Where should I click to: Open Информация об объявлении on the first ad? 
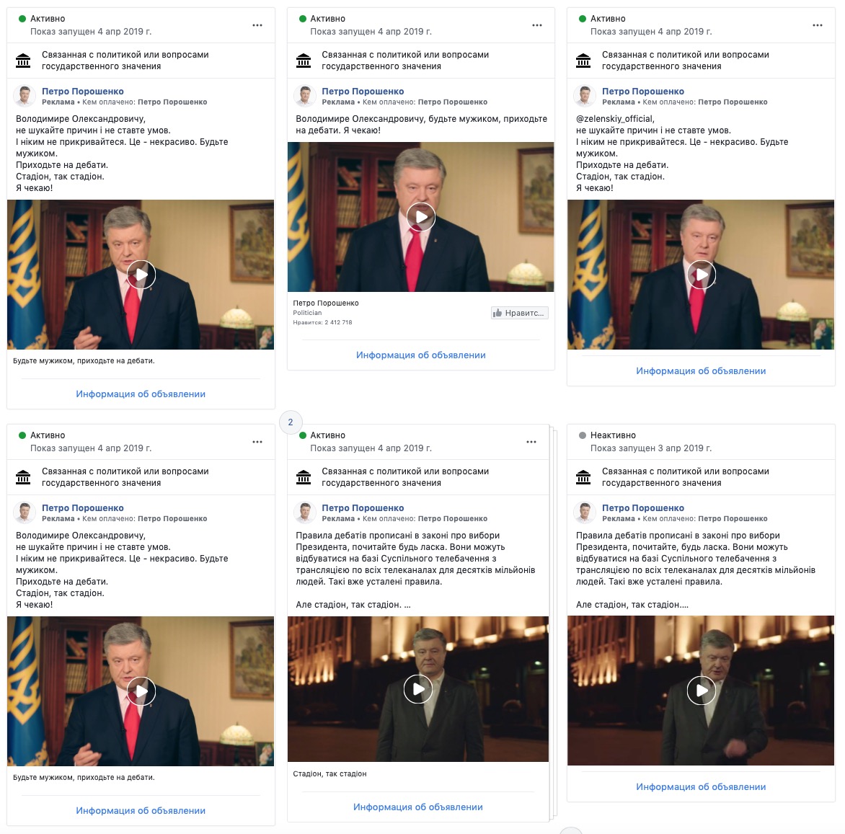[x=141, y=394]
